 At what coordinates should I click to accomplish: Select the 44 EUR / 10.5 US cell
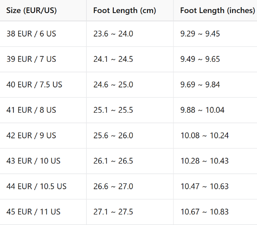coord(36,186)
